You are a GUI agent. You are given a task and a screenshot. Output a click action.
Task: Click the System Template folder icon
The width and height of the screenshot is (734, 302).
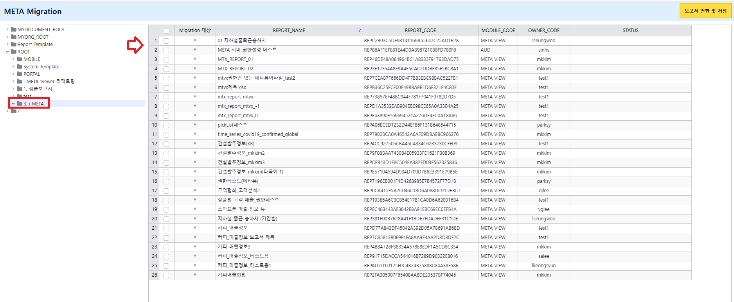20,66
